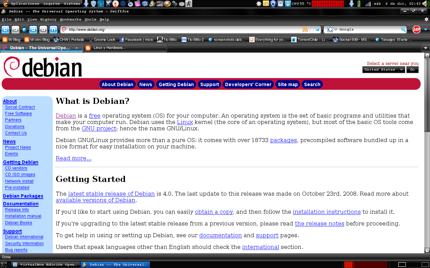Click the RSS feed icon in the address bar
430x268 pixels.
coord(305,29)
